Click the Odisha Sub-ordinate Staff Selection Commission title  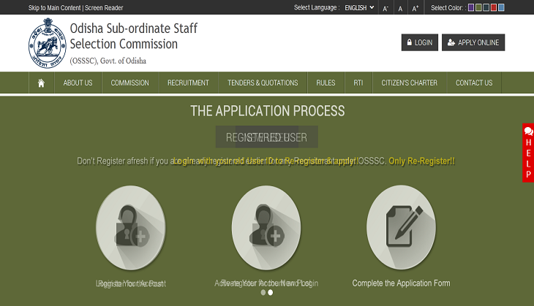tap(133, 36)
